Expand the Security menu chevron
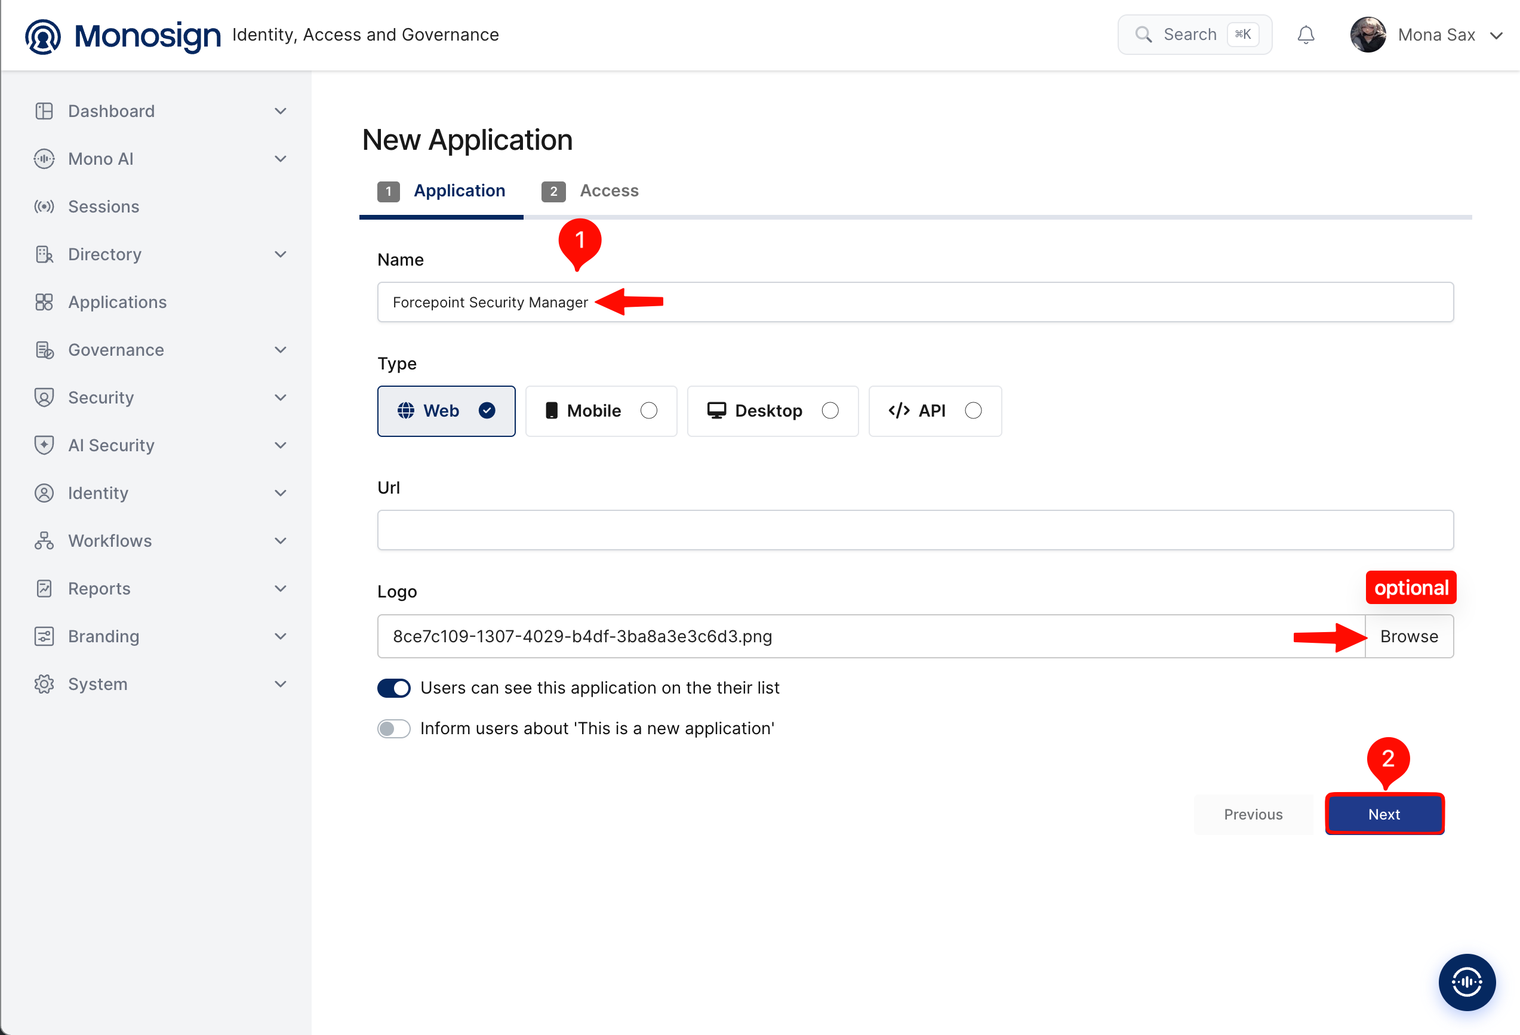Viewport: 1520px width, 1035px height. (x=281, y=398)
